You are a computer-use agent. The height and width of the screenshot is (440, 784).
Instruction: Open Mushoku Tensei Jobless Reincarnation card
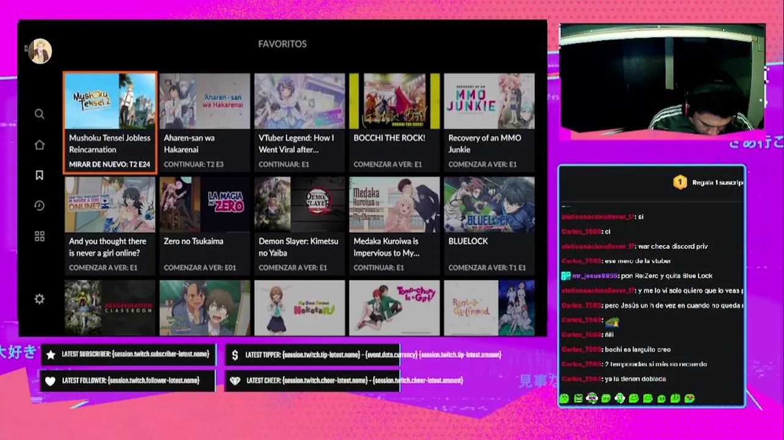pos(110,122)
